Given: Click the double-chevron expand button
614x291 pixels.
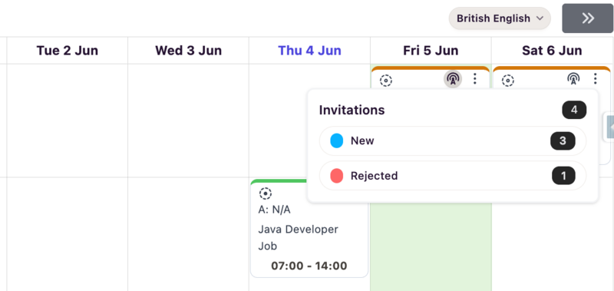Looking at the screenshot, I should pos(587,18).
